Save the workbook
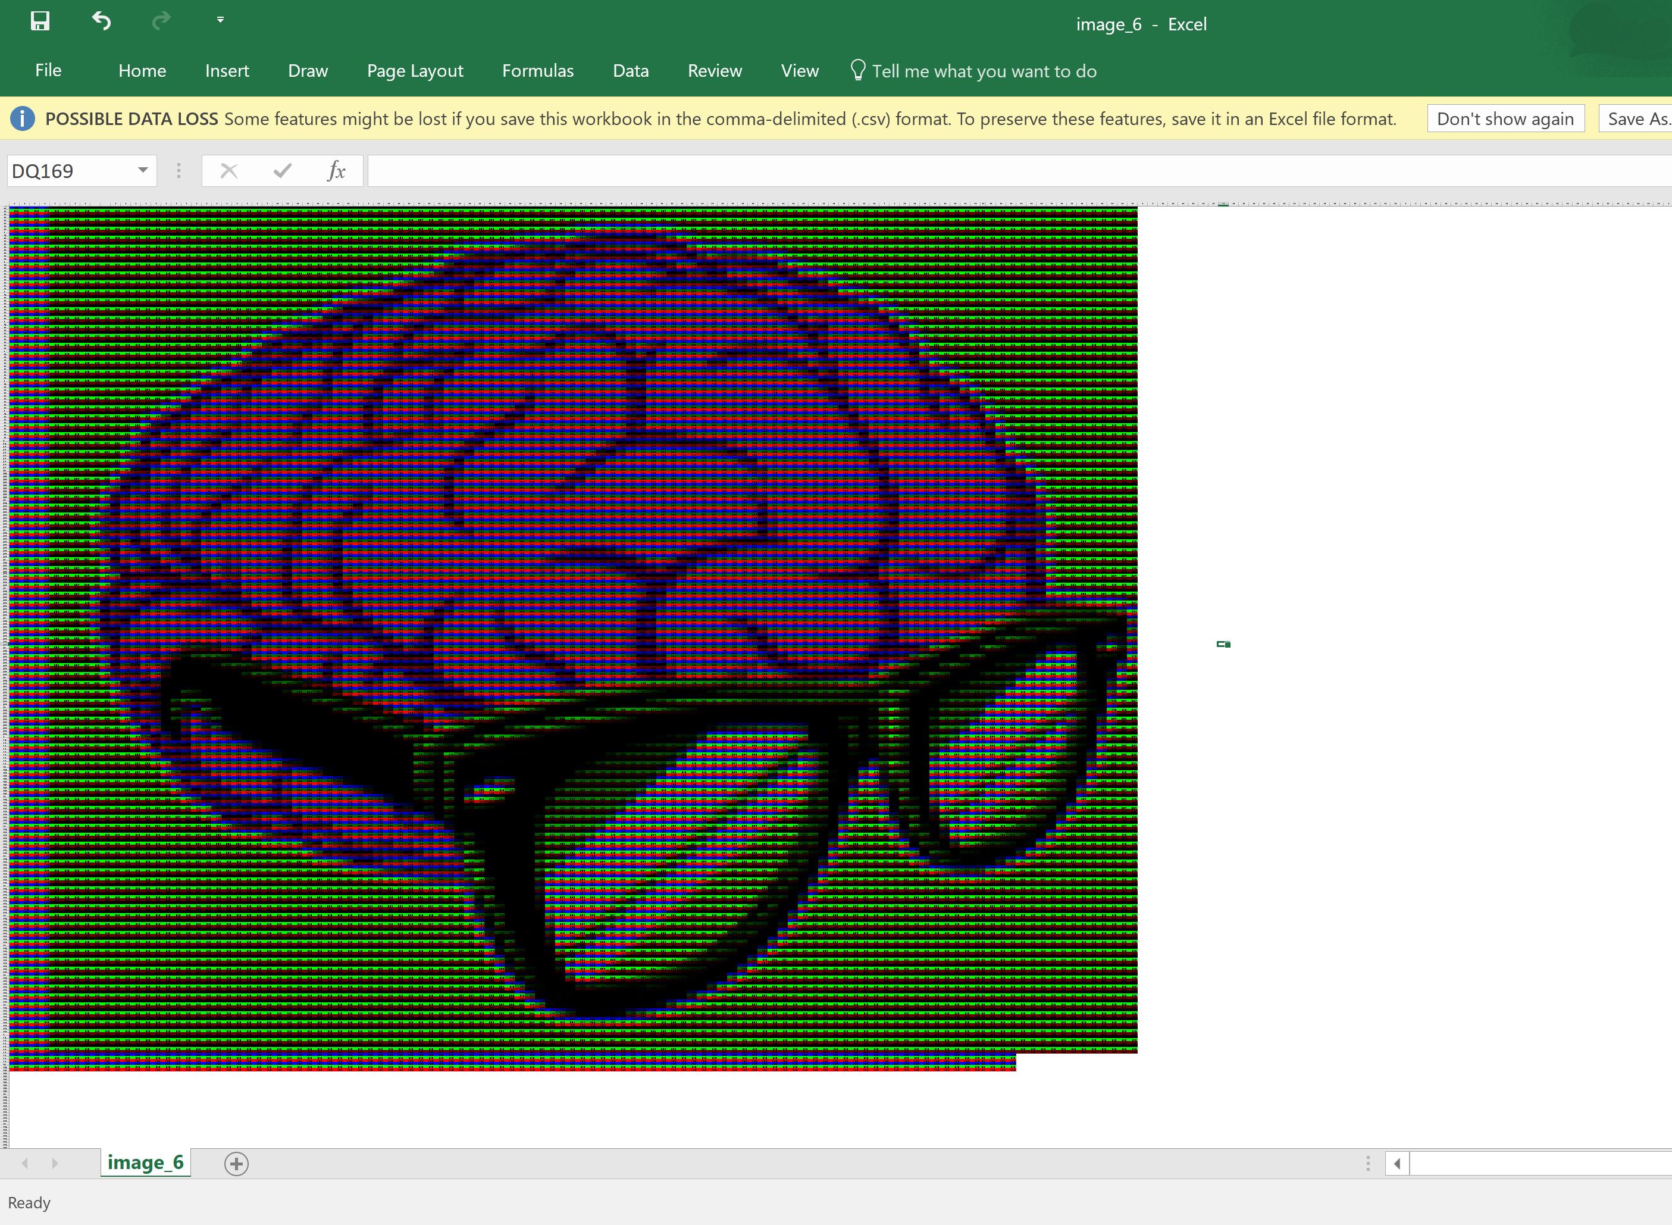This screenshot has height=1225, width=1672. click(x=40, y=21)
